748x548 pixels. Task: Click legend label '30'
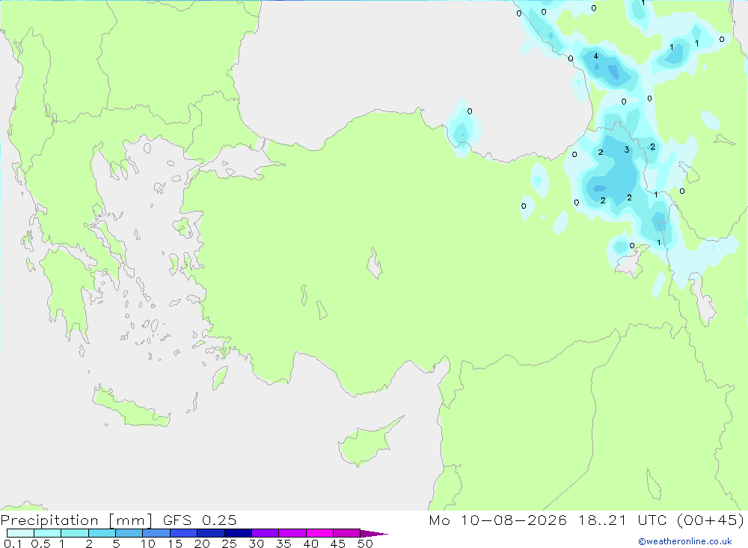coord(257,544)
